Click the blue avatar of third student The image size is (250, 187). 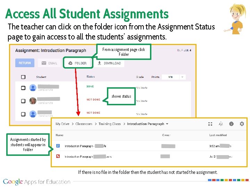coord(33,114)
